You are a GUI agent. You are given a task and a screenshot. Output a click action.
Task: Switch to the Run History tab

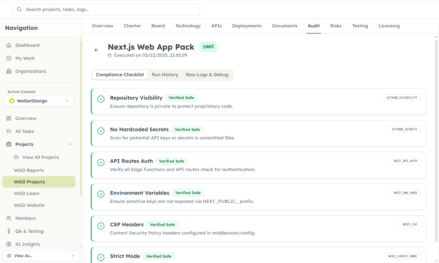(x=165, y=75)
